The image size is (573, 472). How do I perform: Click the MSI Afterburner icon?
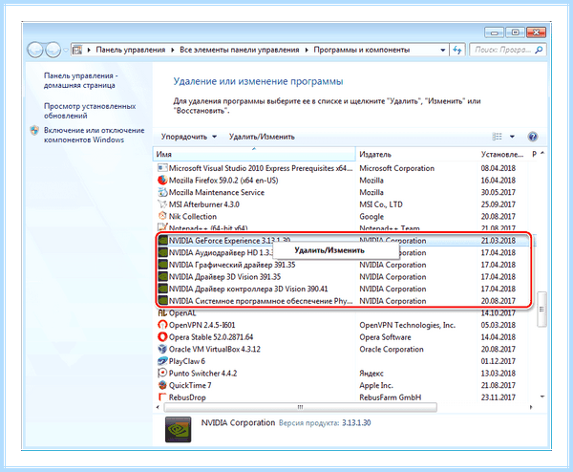162,204
